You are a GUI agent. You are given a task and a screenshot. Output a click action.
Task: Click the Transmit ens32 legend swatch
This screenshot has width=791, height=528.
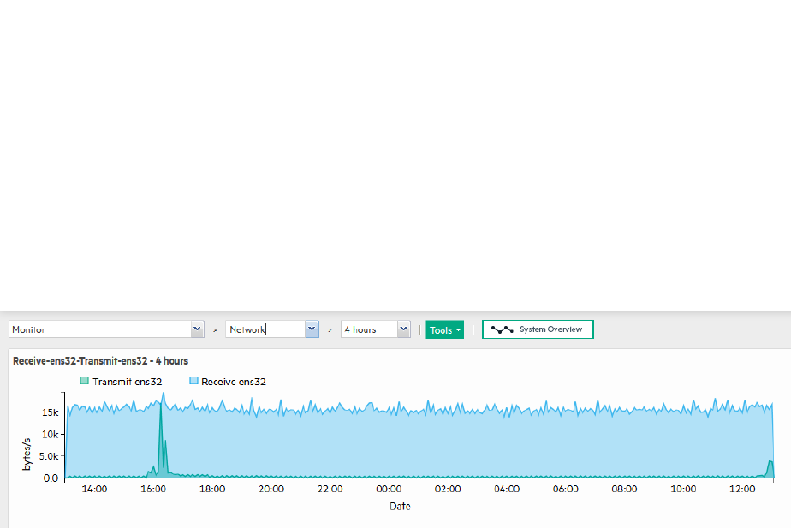pos(84,381)
